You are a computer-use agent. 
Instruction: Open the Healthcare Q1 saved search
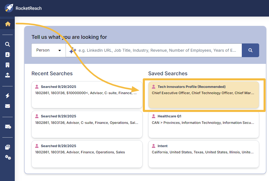click(204, 124)
